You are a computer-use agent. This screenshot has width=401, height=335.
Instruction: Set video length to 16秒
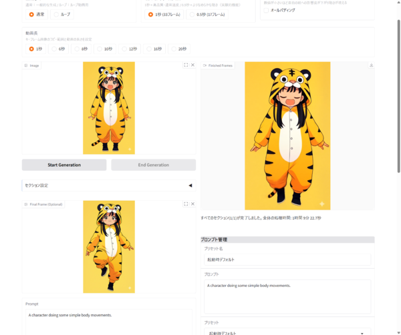(x=154, y=49)
